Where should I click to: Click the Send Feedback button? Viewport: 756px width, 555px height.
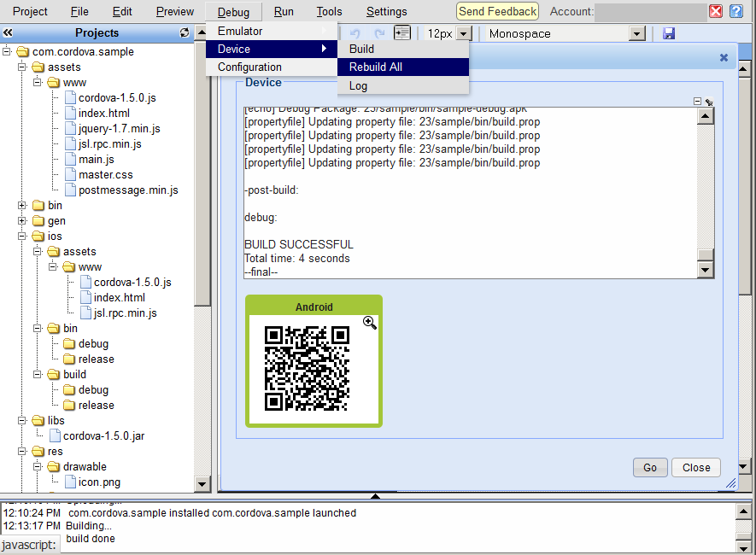point(497,12)
